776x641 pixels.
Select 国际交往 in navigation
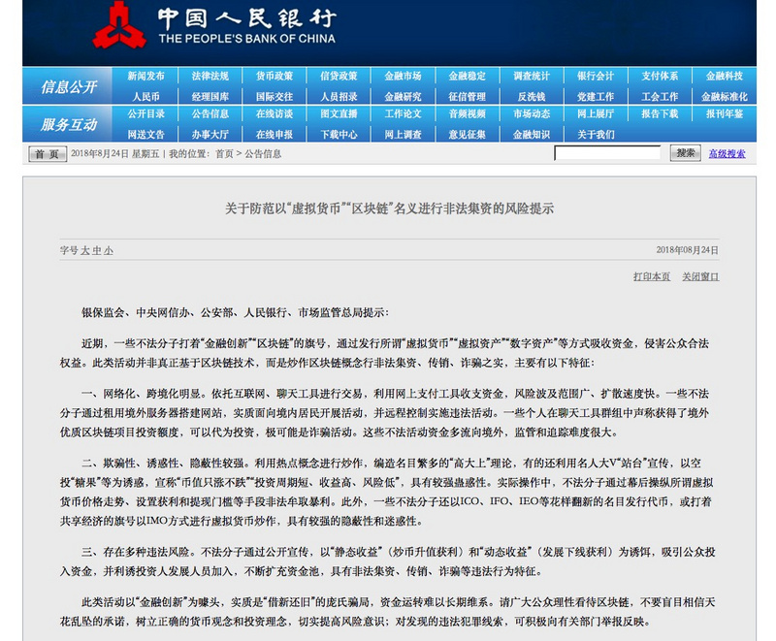(275, 96)
